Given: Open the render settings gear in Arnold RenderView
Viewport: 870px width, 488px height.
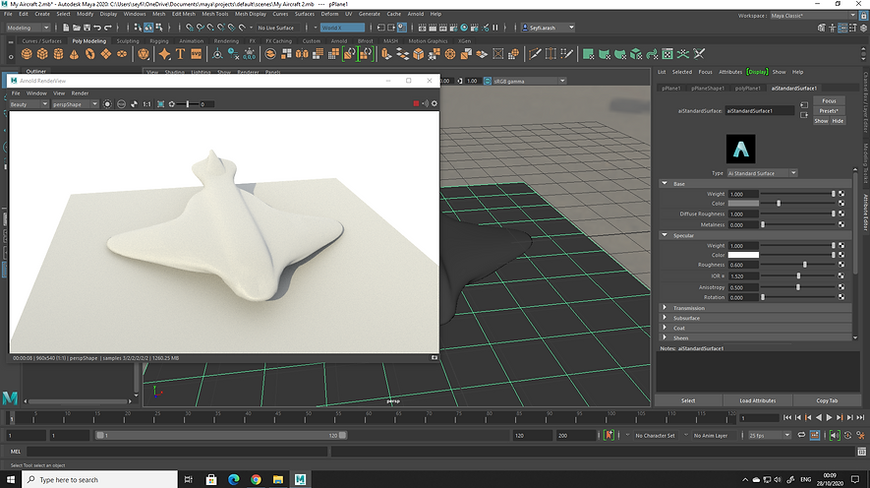Looking at the screenshot, I should pos(435,104).
